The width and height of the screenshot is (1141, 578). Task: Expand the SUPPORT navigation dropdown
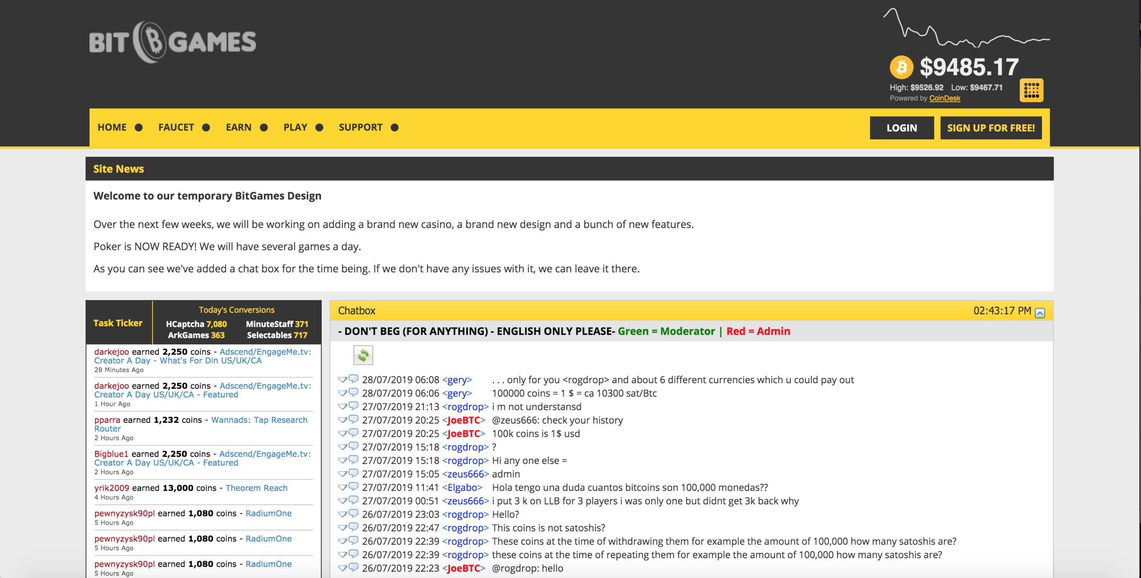(361, 127)
